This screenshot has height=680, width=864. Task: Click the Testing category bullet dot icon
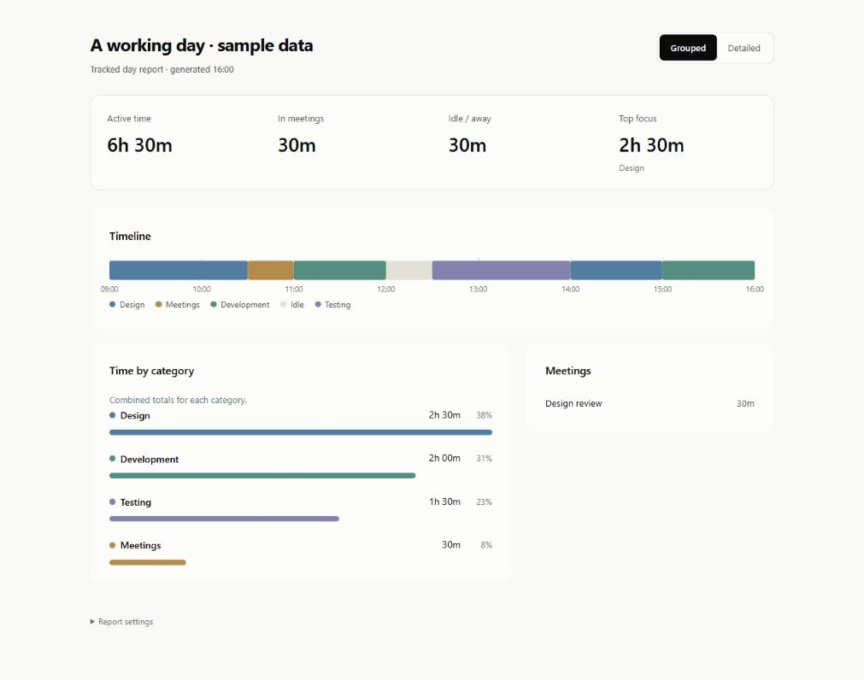tap(113, 501)
